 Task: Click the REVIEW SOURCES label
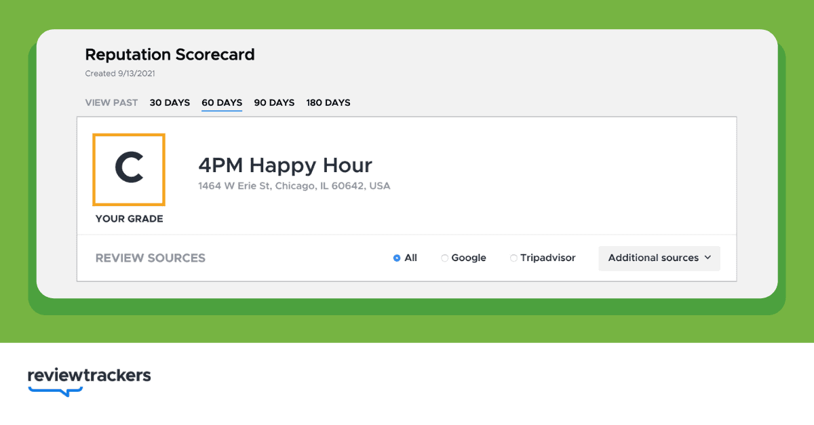pyautogui.click(x=150, y=258)
